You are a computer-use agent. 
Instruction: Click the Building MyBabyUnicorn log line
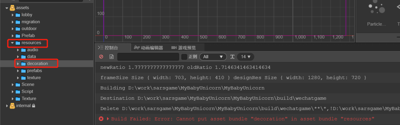click(x=247, y=88)
